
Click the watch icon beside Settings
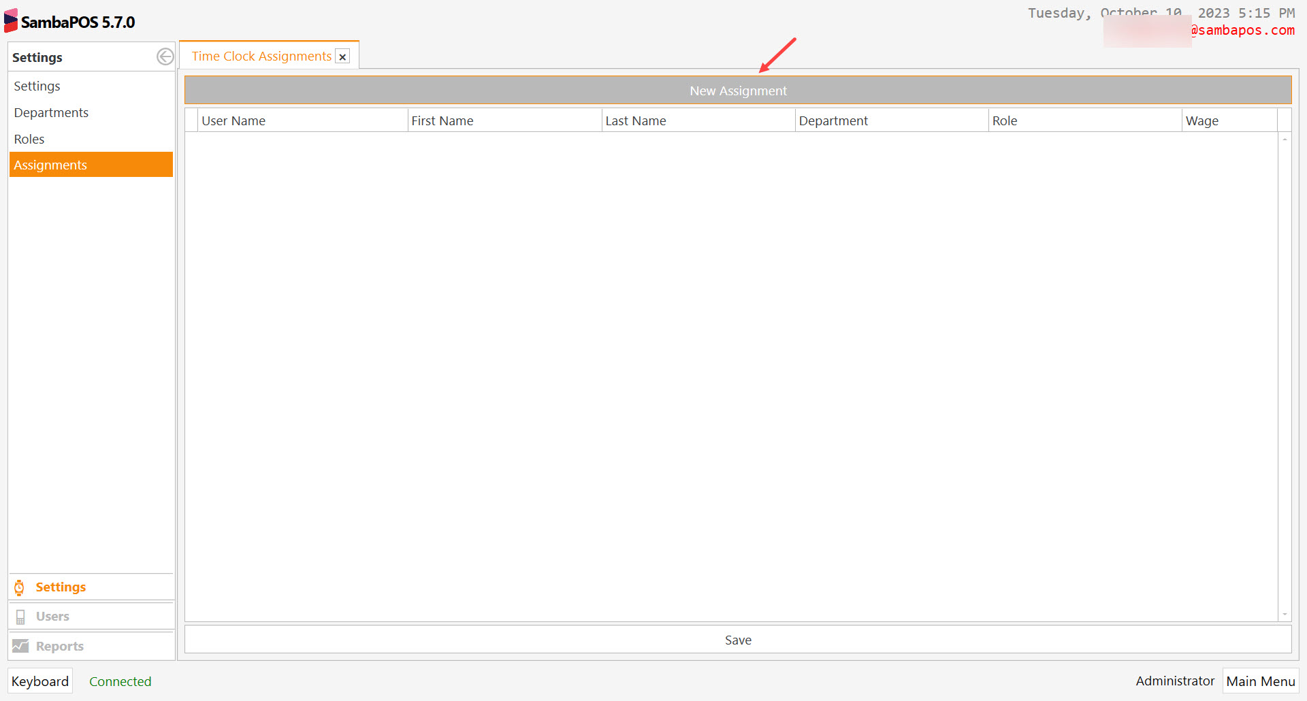(20, 587)
